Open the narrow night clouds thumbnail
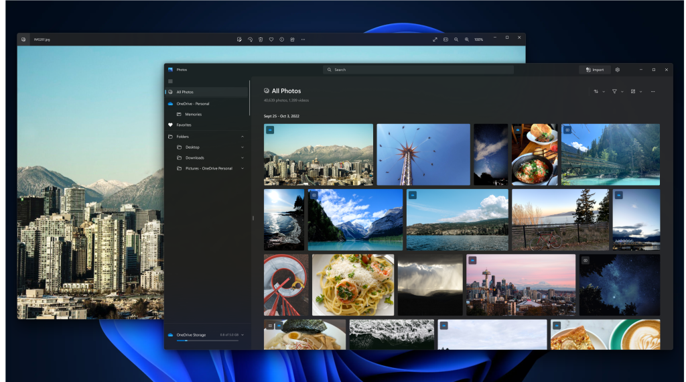The height and width of the screenshot is (382, 686). tap(491, 154)
